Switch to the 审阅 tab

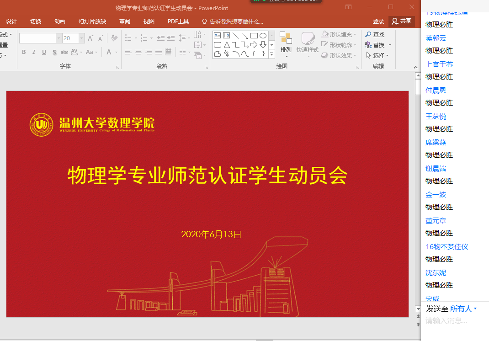coord(124,21)
